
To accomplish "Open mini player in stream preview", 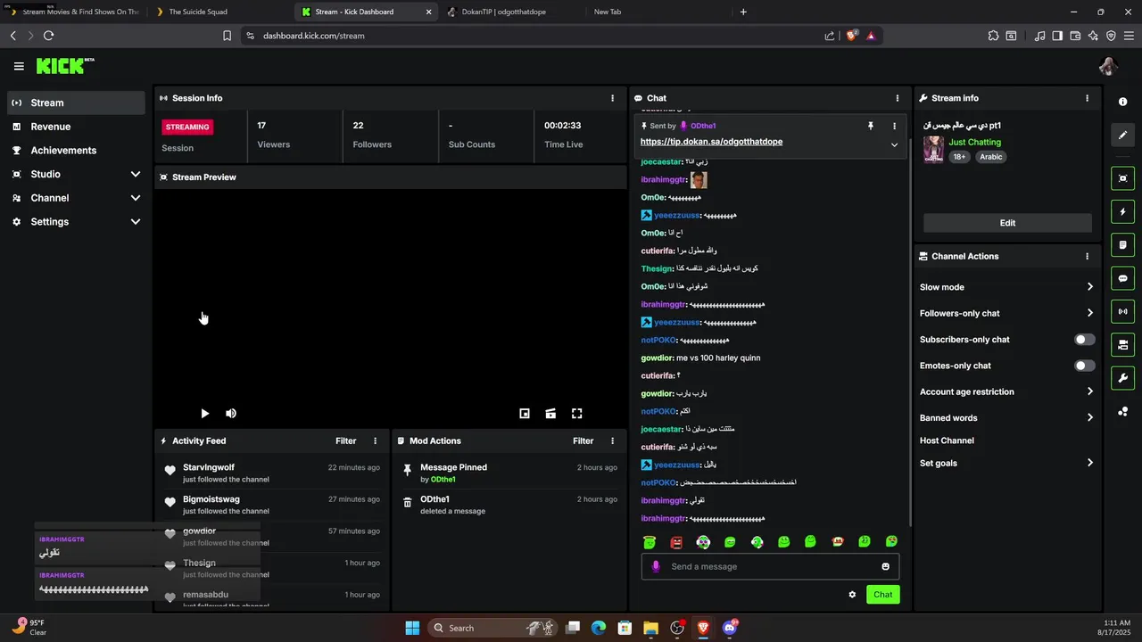I will (525, 413).
